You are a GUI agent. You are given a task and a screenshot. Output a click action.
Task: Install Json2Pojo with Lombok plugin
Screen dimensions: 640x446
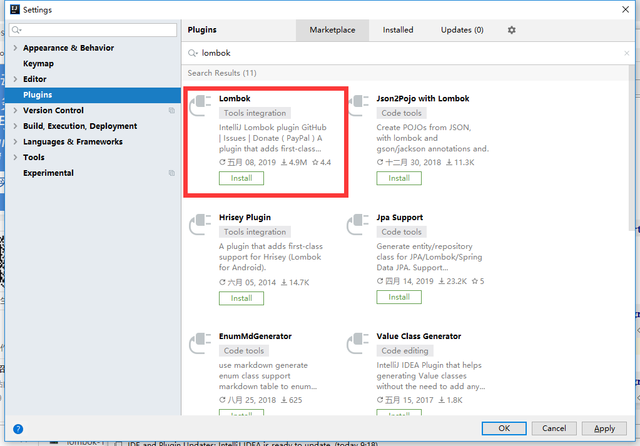click(x=399, y=178)
